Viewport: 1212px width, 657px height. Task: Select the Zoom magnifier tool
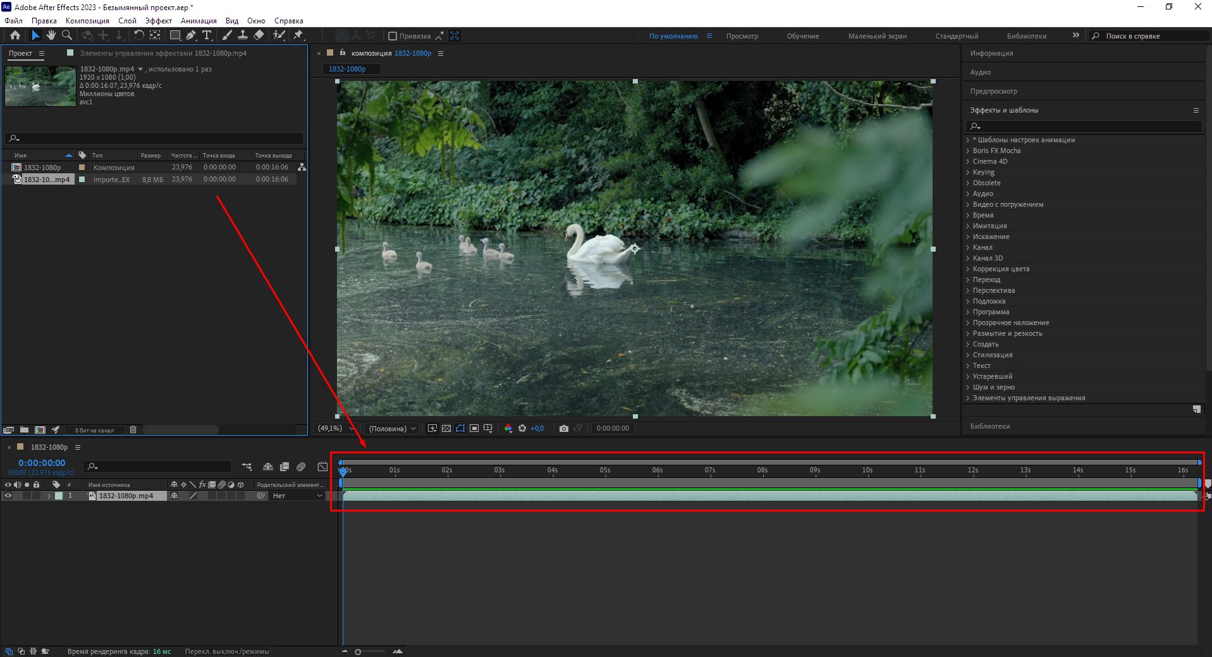[67, 35]
